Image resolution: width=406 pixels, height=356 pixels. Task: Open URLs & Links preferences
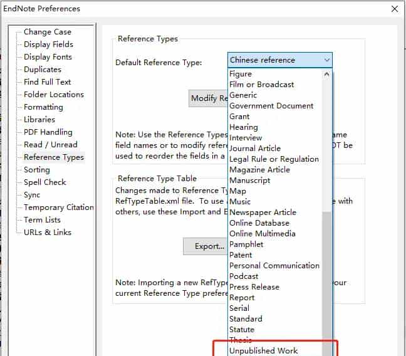click(x=48, y=233)
